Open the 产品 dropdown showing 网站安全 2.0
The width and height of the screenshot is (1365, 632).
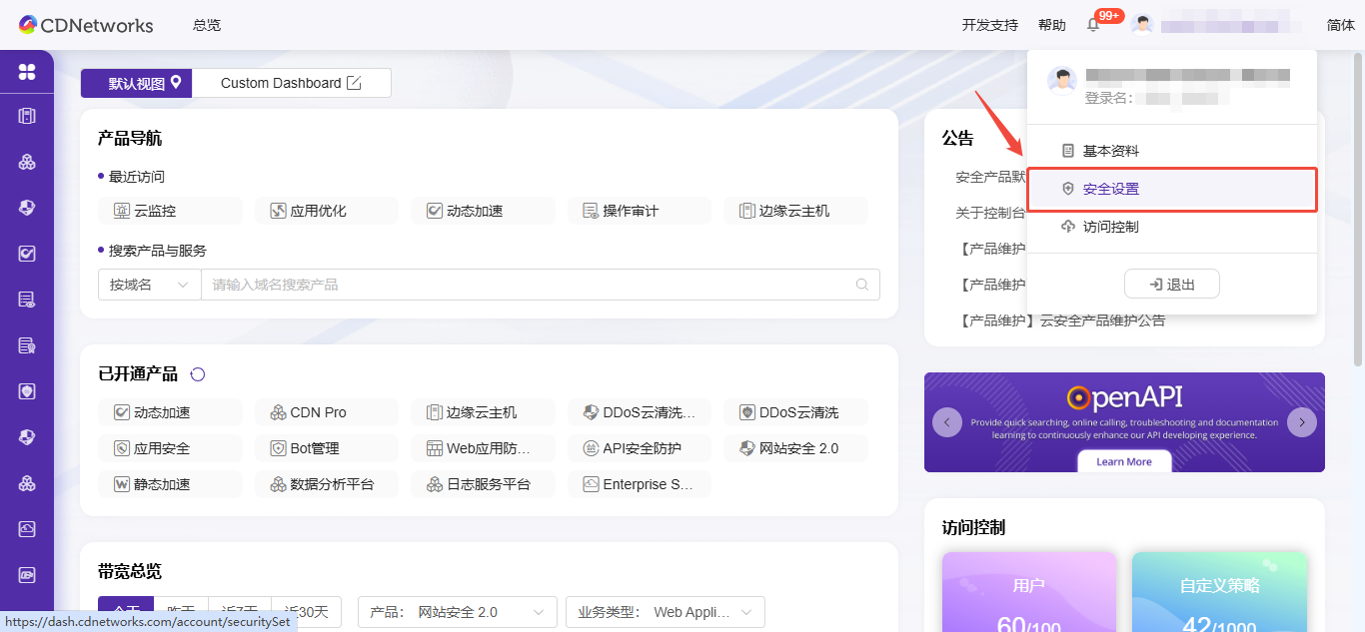tap(457, 612)
